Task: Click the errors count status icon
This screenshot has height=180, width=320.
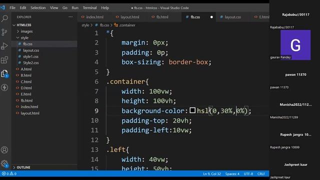Action: pos(5,173)
